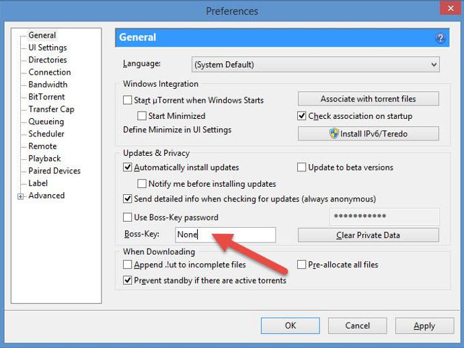464x348 pixels.
Task: Enable Use Boss-Key password
Action: click(128, 217)
